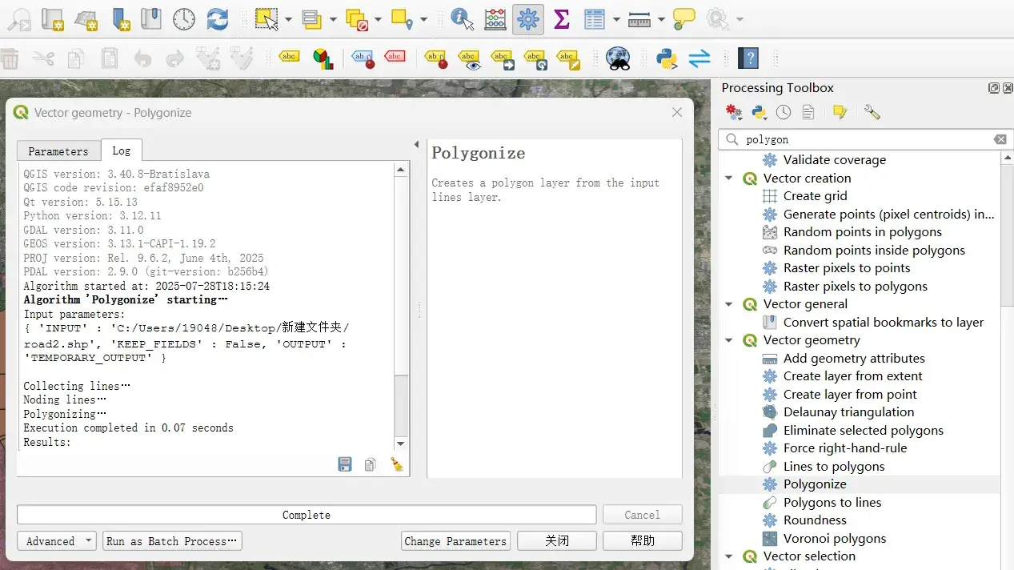Viewport: 1014px width, 570px height.
Task: Click the New 3D Map View icon
Action: pyautogui.click(x=86, y=19)
